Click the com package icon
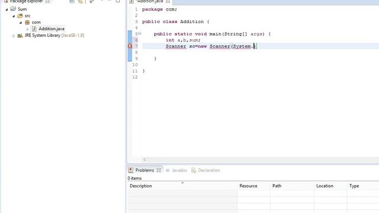The width and height of the screenshot is (379, 213). pos(27,22)
